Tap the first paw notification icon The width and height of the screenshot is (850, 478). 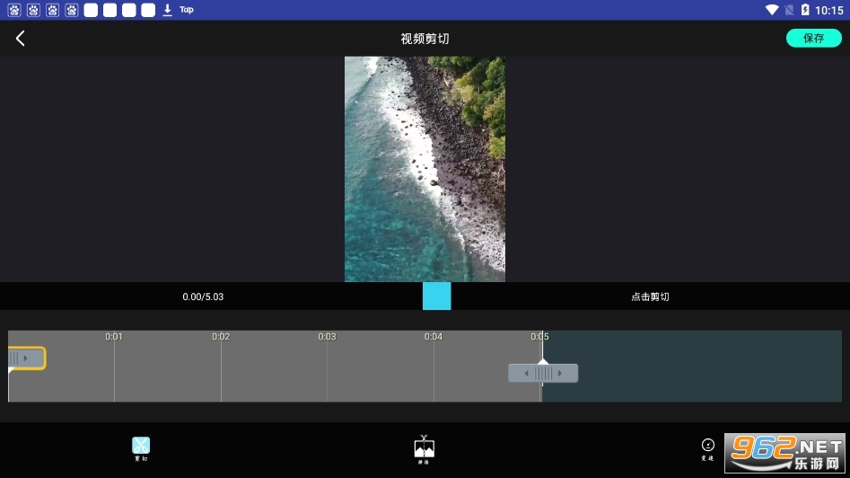point(14,10)
